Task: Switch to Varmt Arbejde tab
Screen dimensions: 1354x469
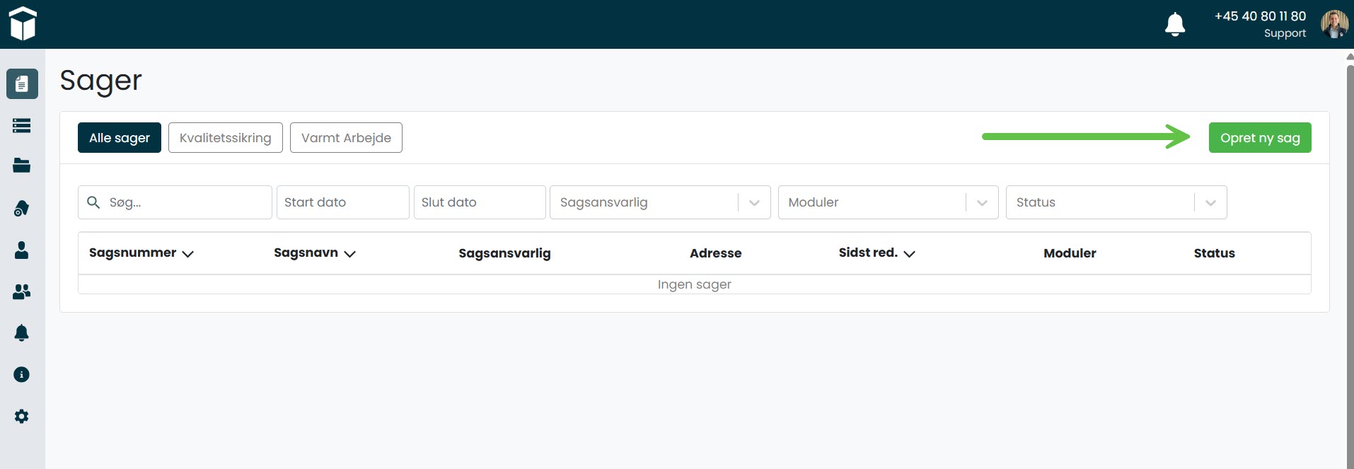Action: 346,138
